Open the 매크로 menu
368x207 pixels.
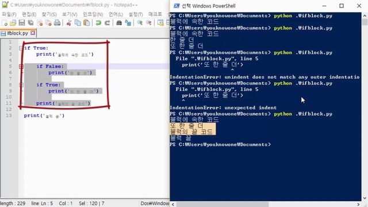tap(155, 14)
